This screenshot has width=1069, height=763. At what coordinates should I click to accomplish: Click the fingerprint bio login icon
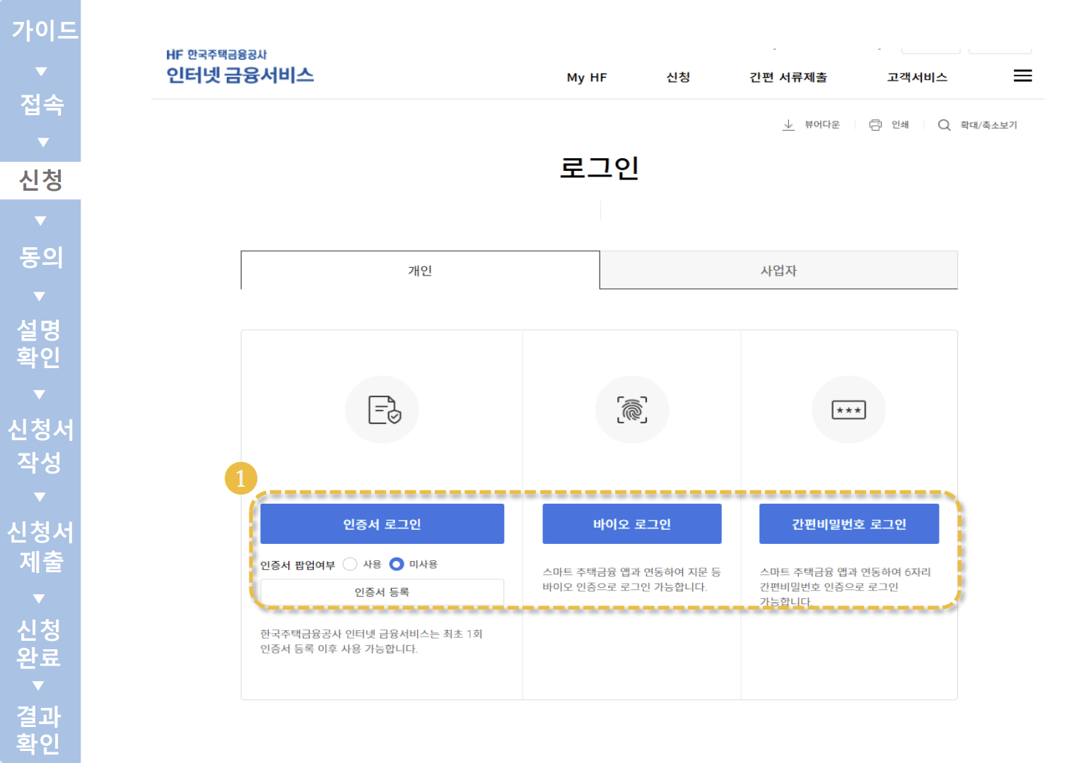pos(632,410)
